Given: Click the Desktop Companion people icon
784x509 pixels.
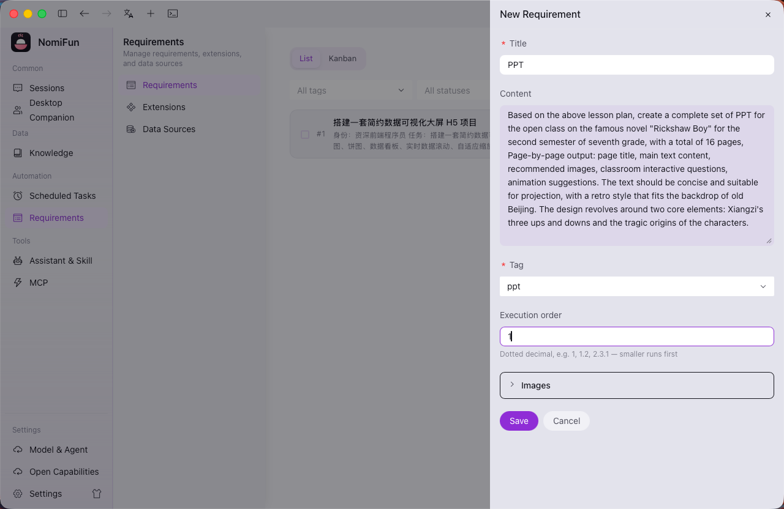Looking at the screenshot, I should (x=18, y=110).
